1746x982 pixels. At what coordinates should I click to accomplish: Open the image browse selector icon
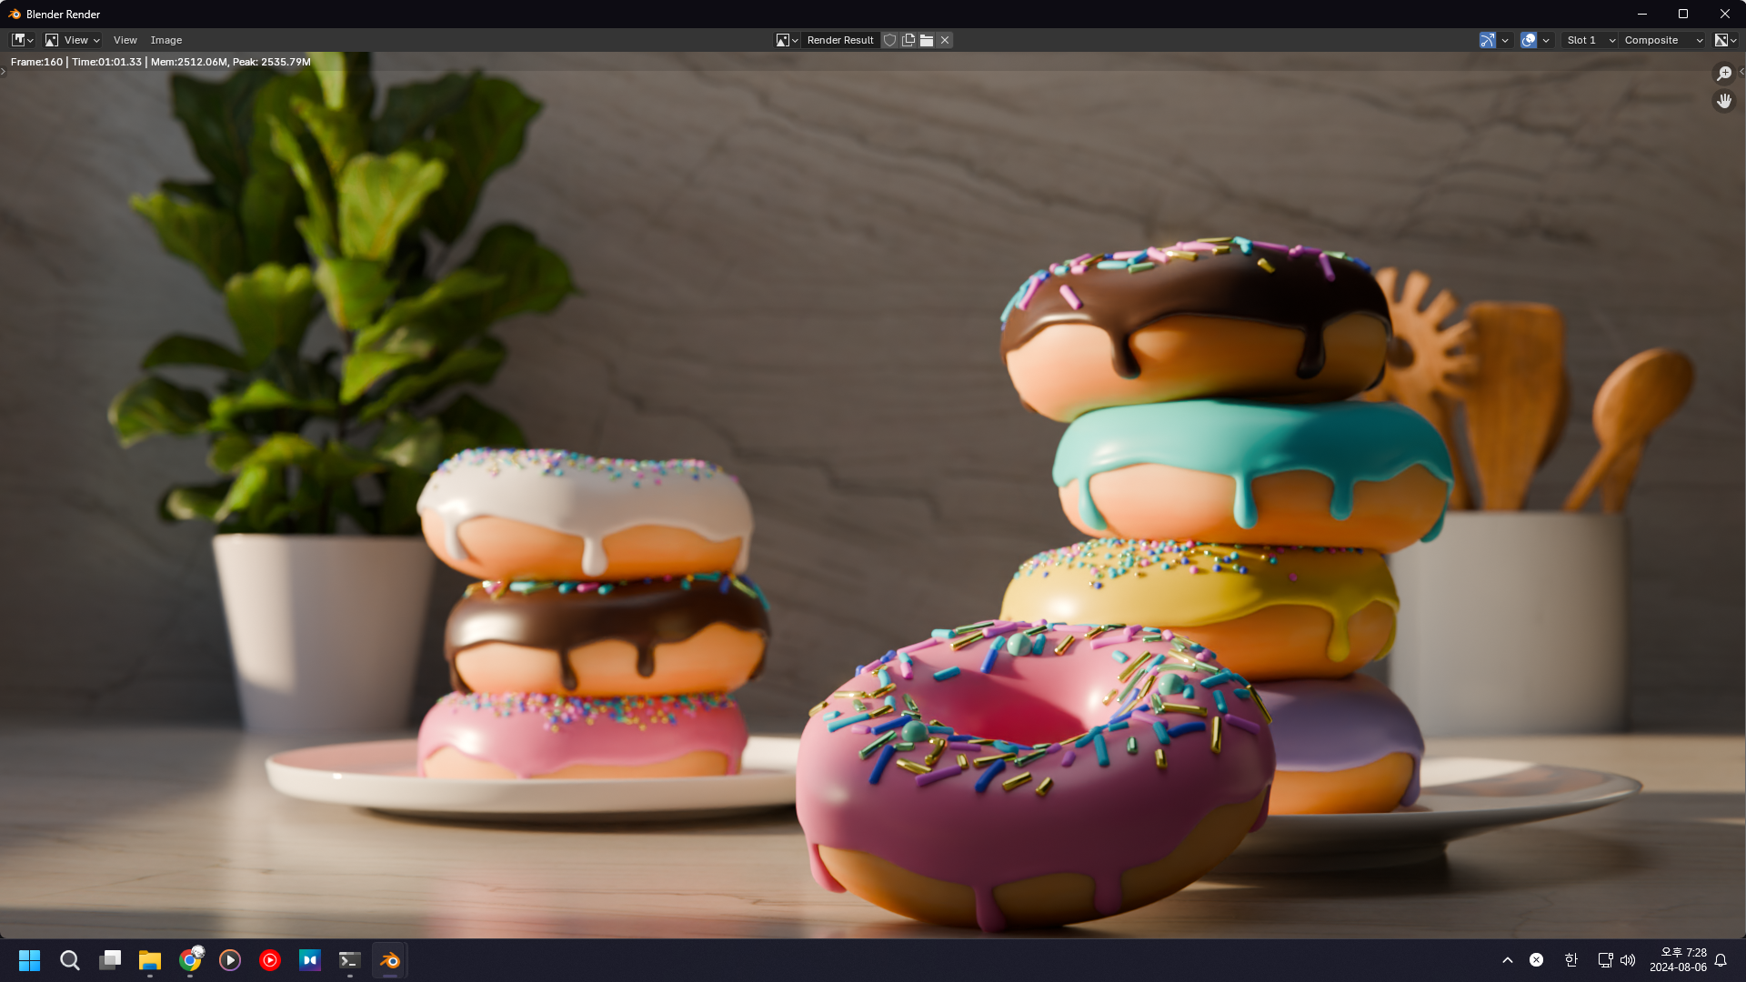click(787, 40)
